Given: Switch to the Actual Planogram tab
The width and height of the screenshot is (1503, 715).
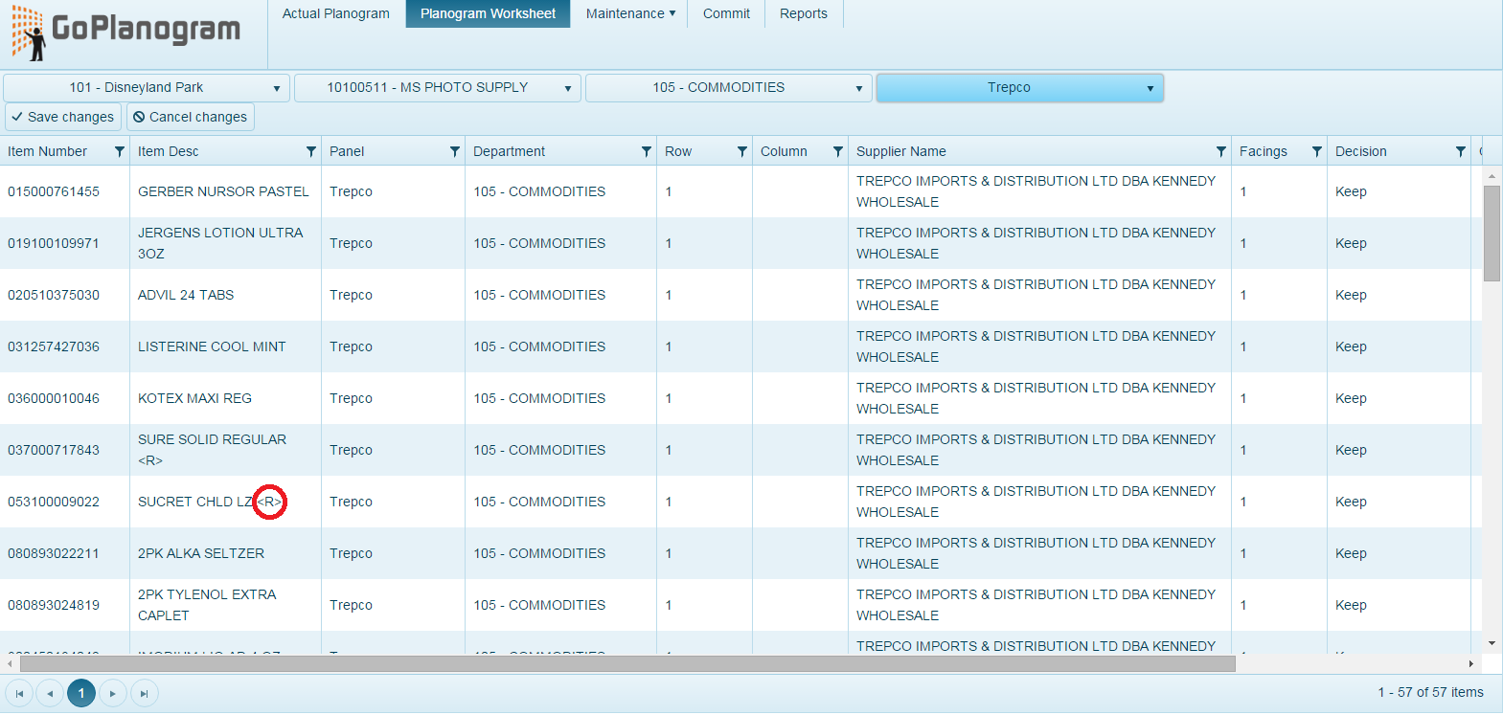Looking at the screenshot, I should click(336, 13).
